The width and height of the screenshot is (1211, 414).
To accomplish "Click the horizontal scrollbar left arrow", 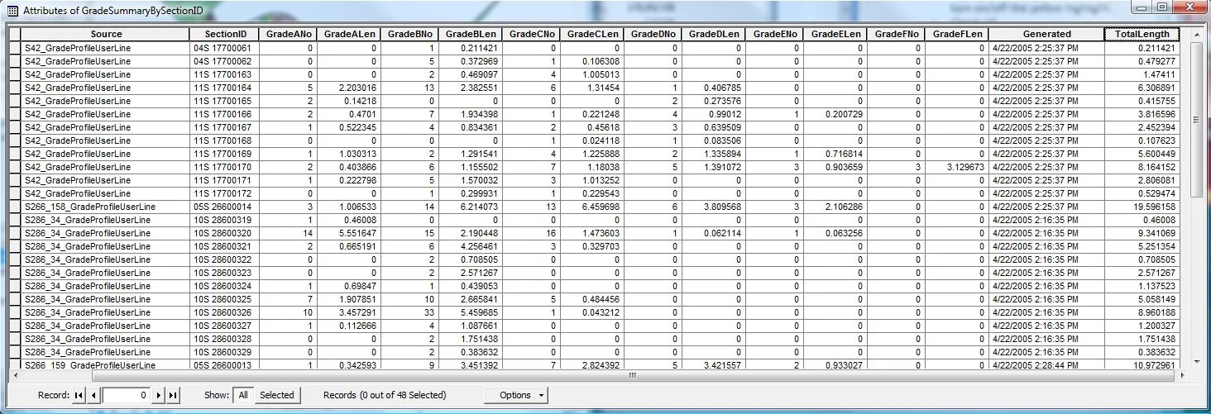I will click(x=14, y=375).
